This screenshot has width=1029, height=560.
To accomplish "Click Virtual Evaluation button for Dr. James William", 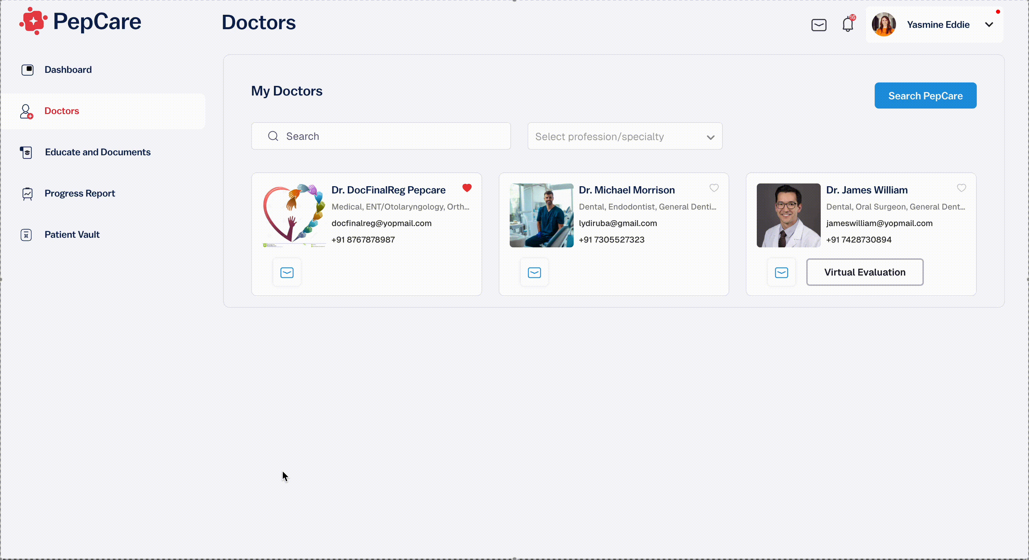I will click(x=864, y=272).
